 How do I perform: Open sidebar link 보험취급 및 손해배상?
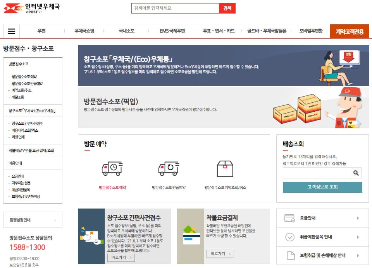point(26,197)
